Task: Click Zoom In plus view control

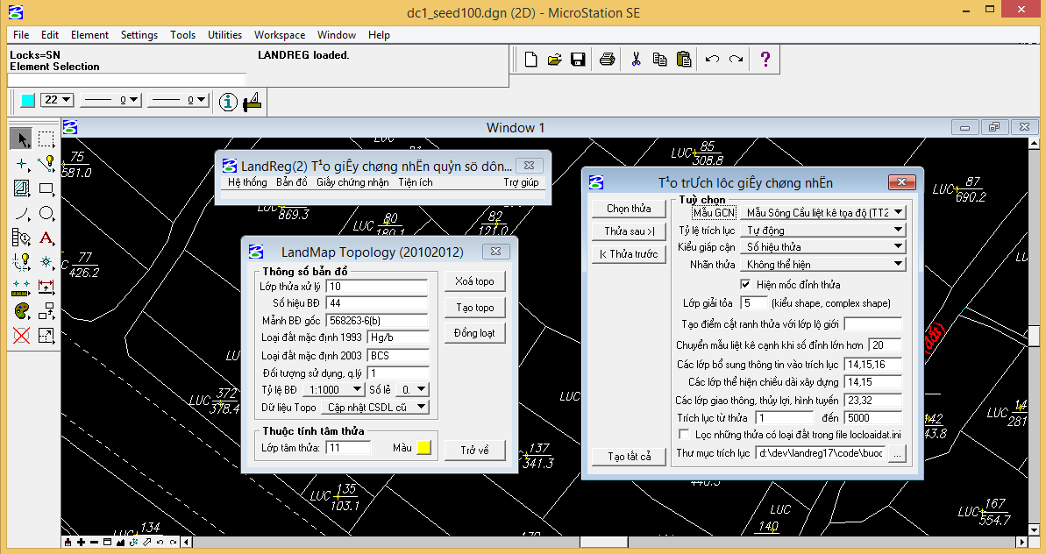Action: click(x=81, y=543)
